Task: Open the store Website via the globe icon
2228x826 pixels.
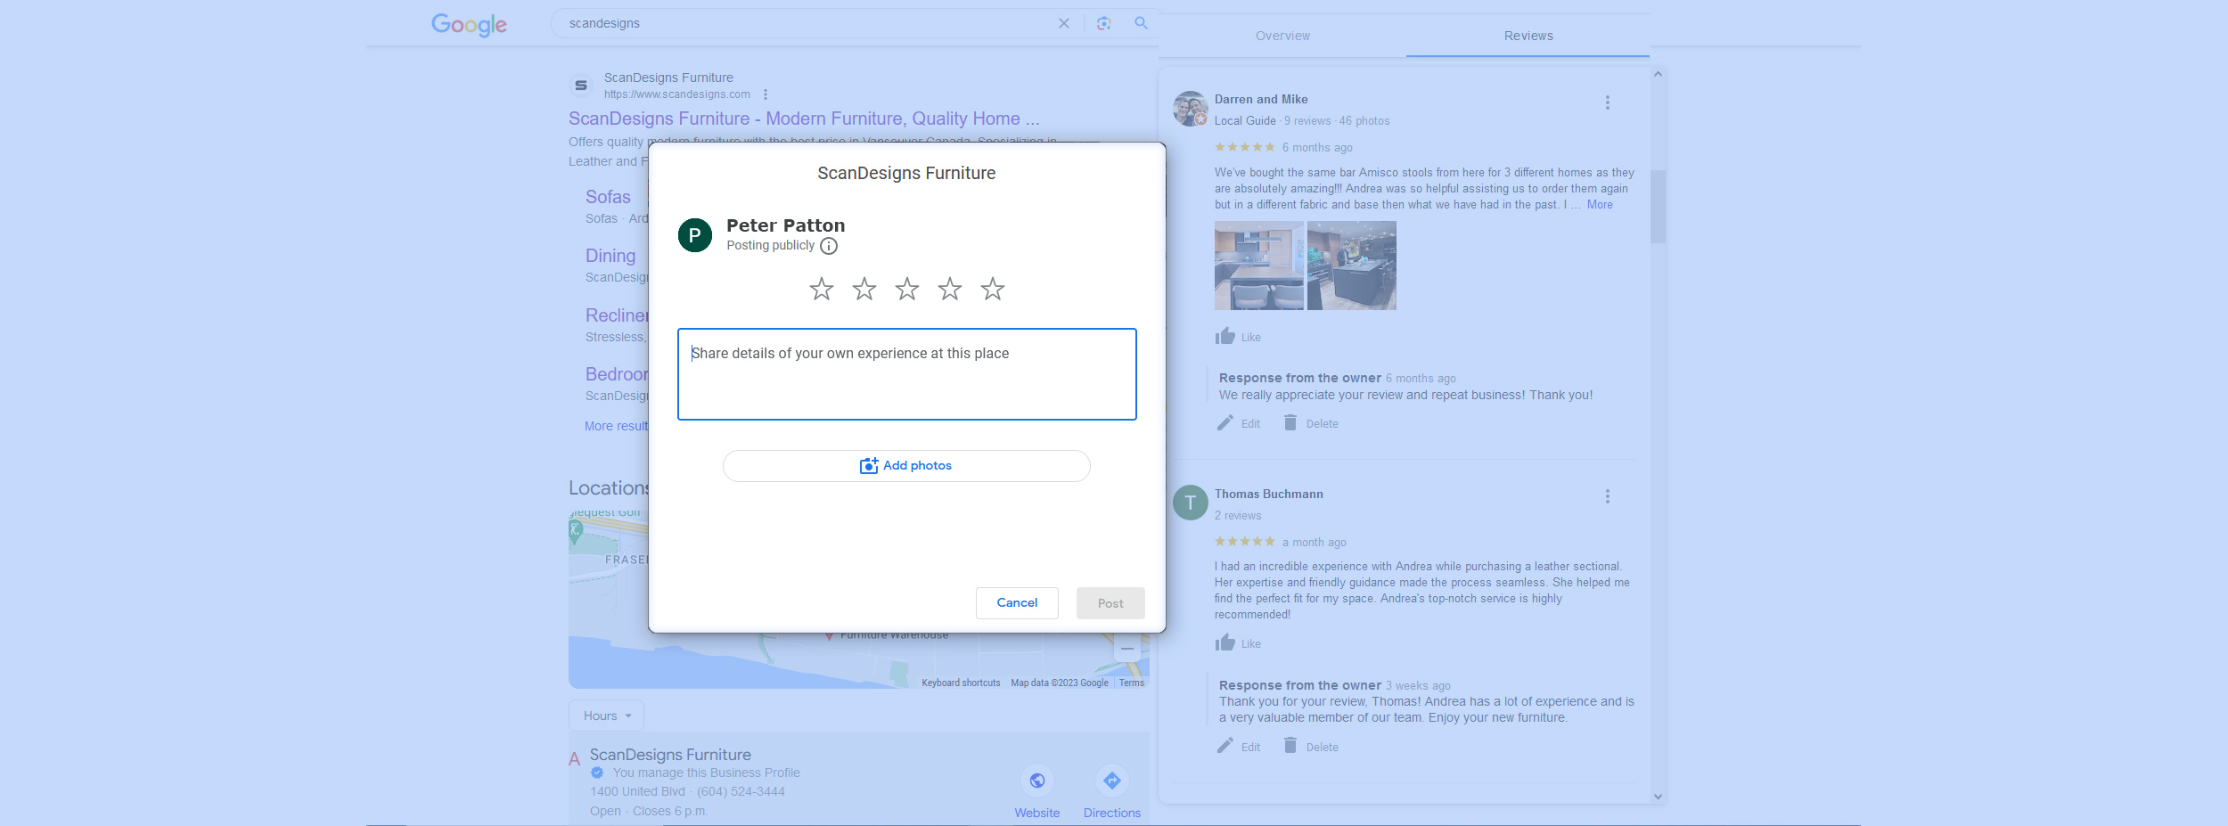Action: pos(1036,780)
